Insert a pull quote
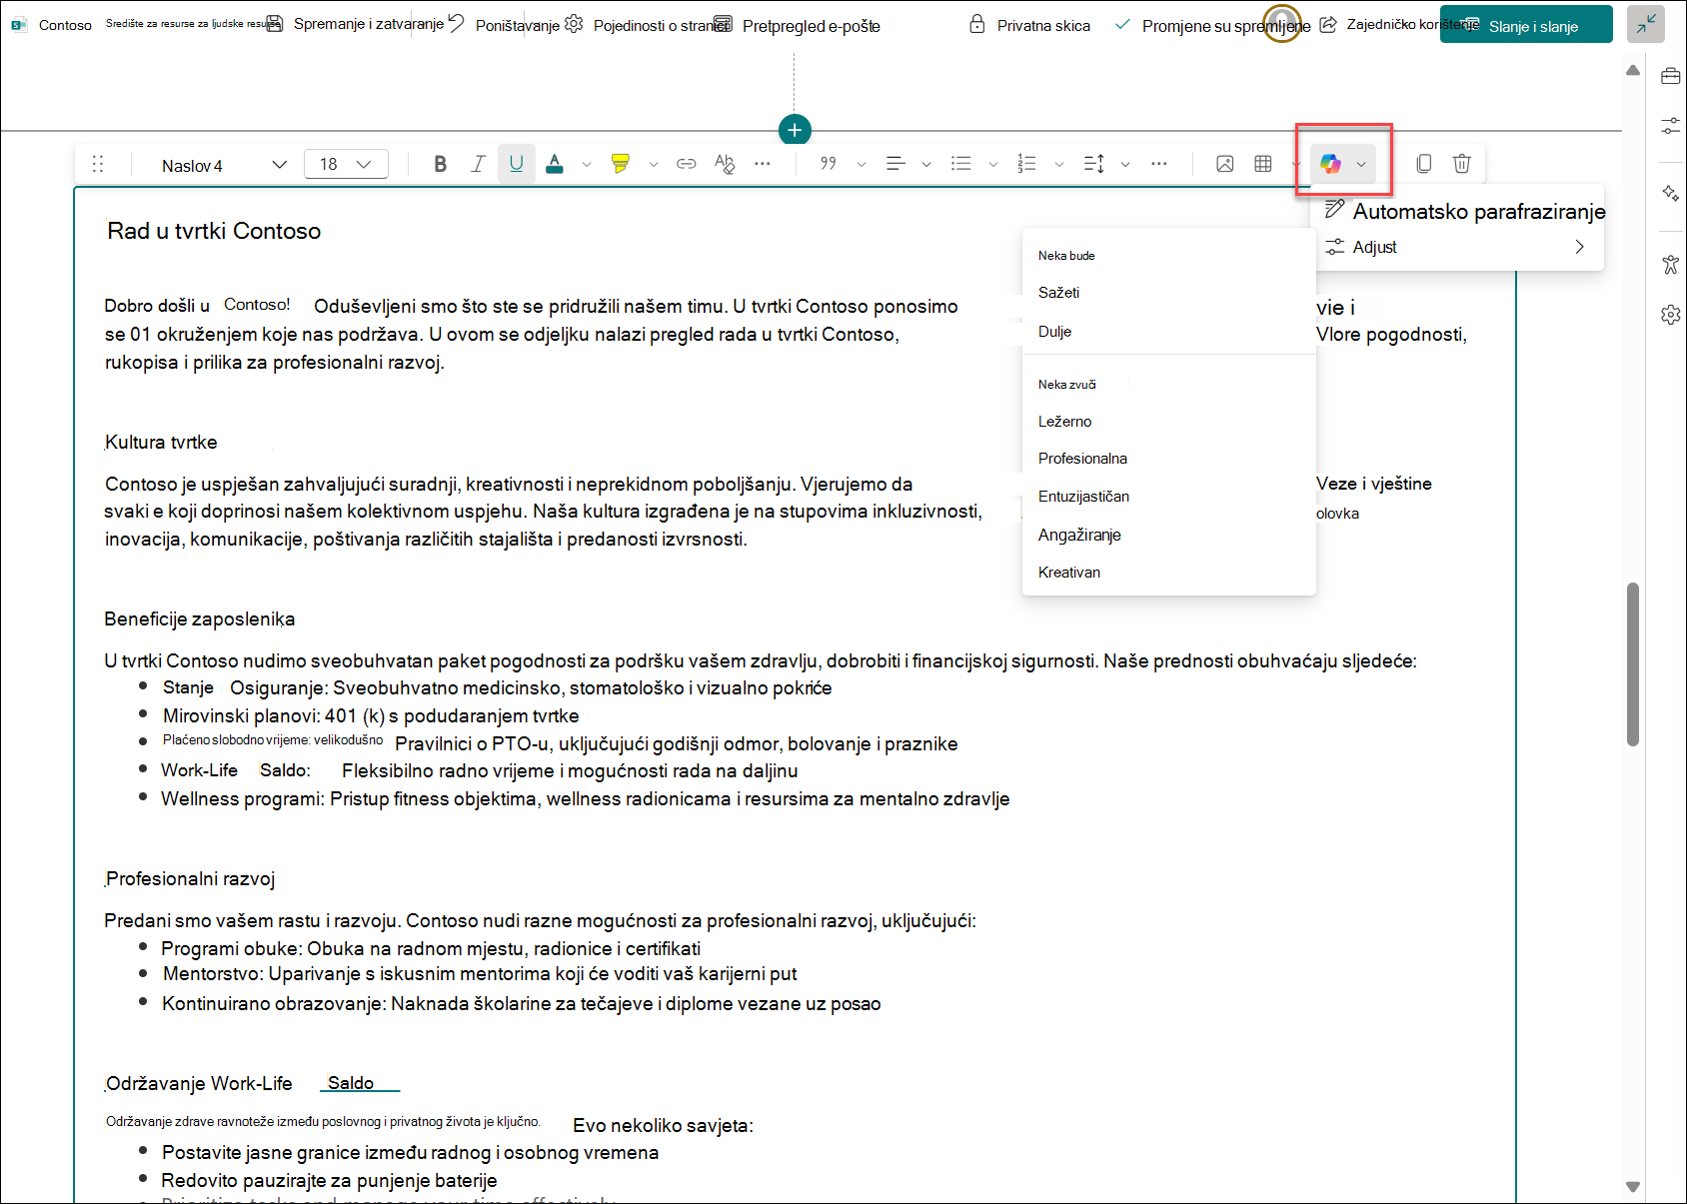 (829, 164)
